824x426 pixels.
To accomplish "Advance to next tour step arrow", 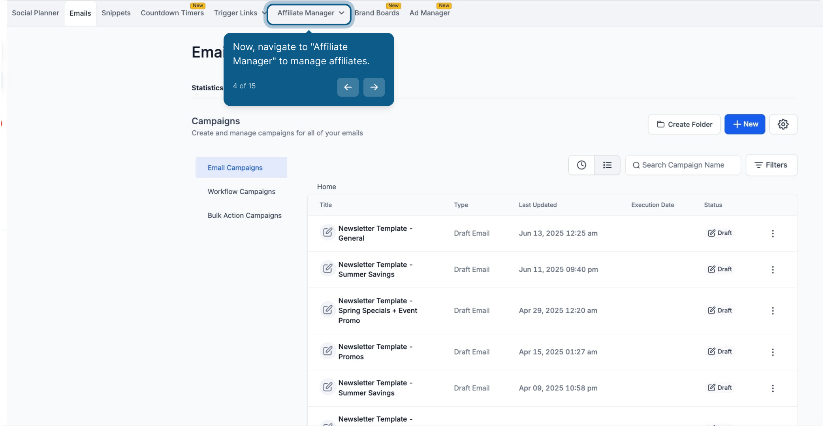I will click(374, 87).
